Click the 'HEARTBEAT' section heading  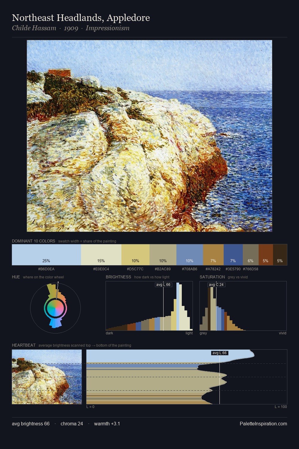pos(24,345)
